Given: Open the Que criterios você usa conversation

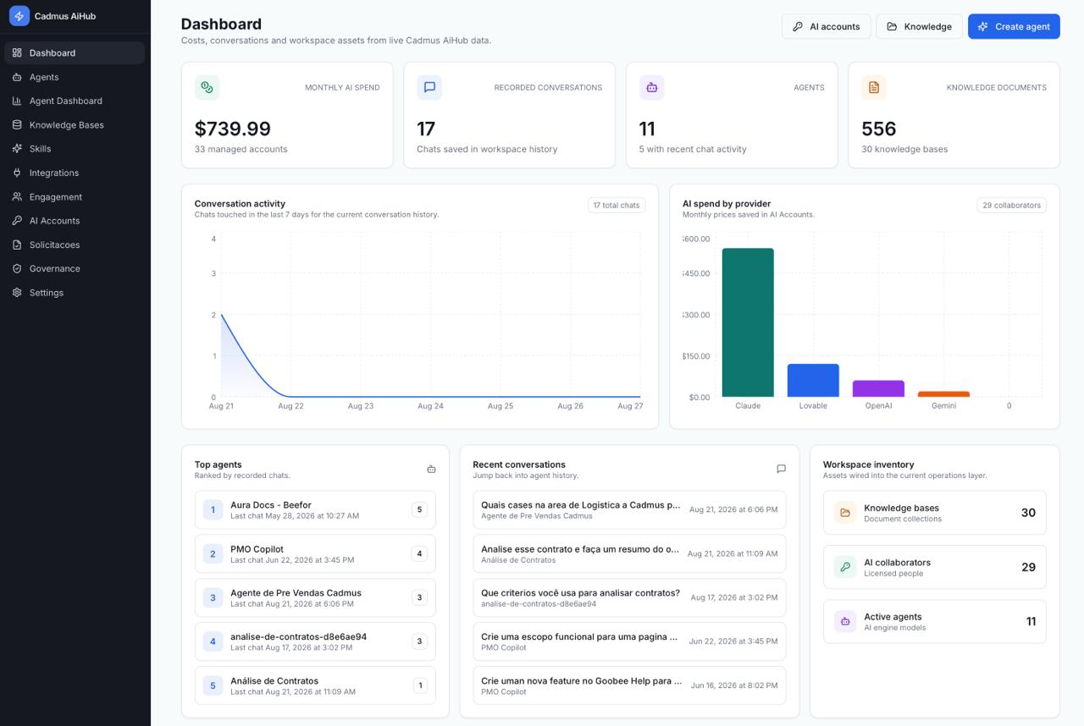Looking at the screenshot, I should click(629, 598).
